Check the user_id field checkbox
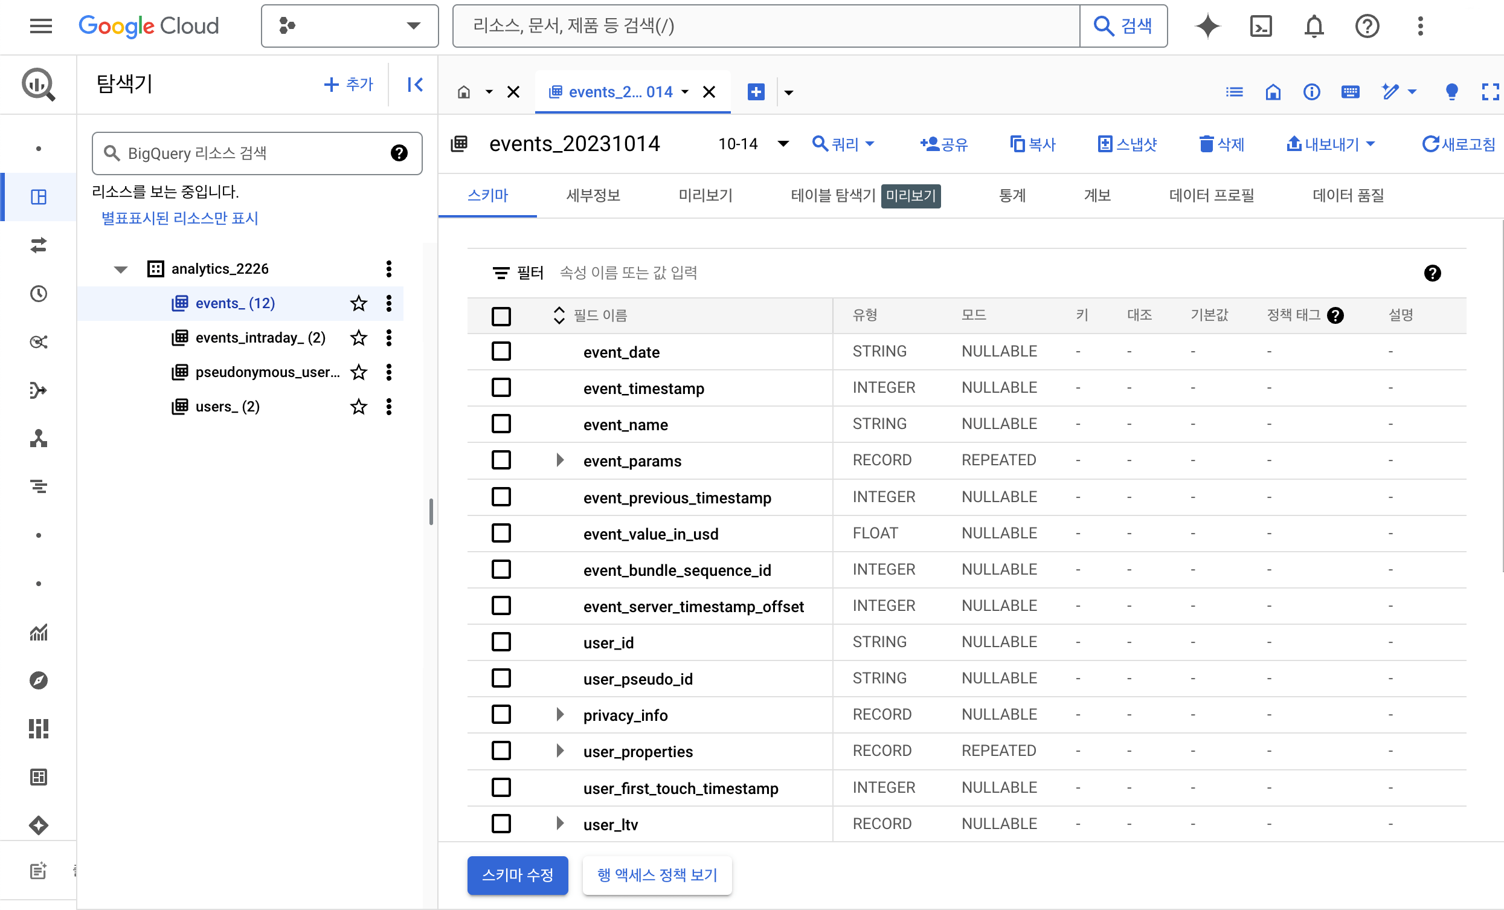Screen dimensions: 1504x910 (501, 642)
